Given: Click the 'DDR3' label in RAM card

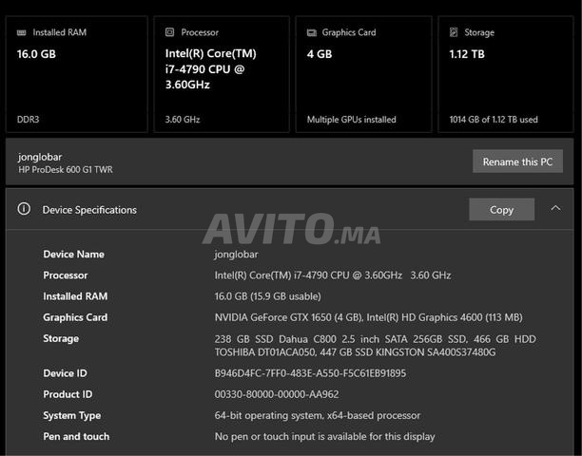Looking at the screenshot, I should coord(28,120).
